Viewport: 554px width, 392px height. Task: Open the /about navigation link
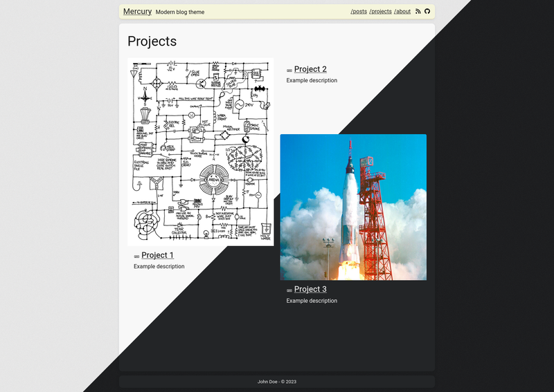coord(402,11)
